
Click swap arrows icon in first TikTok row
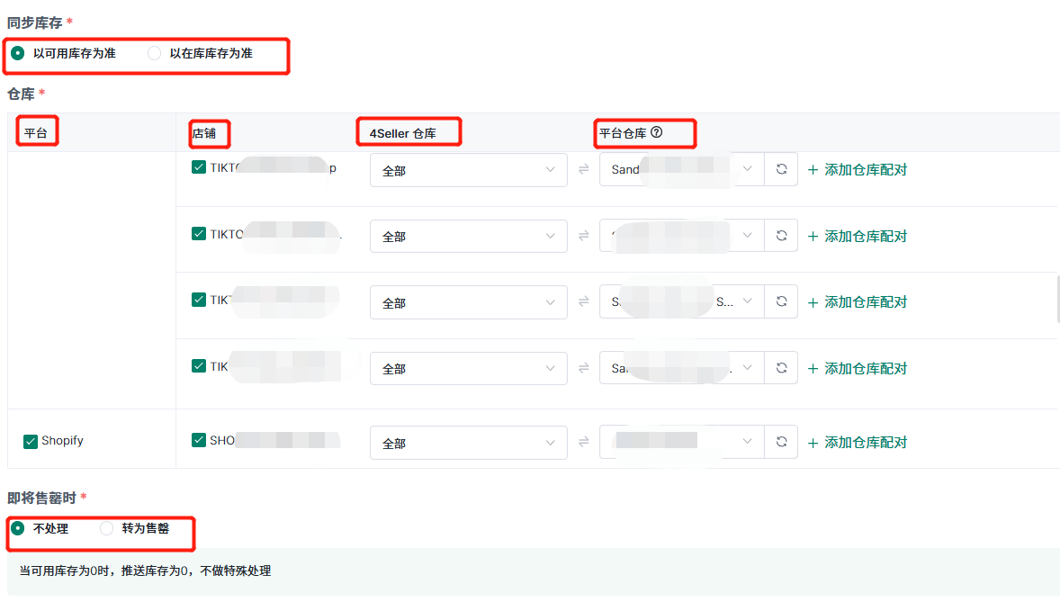point(583,169)
